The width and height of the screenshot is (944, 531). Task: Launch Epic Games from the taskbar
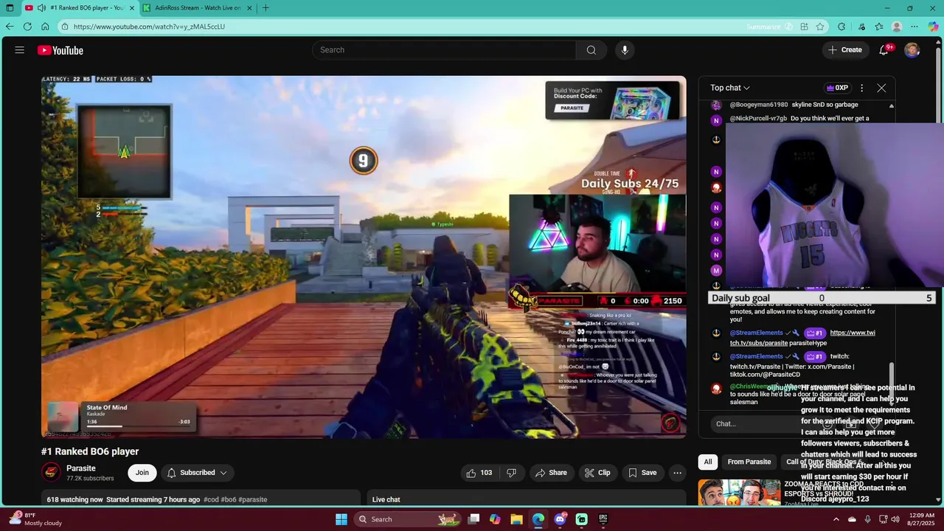pos(603,519)
